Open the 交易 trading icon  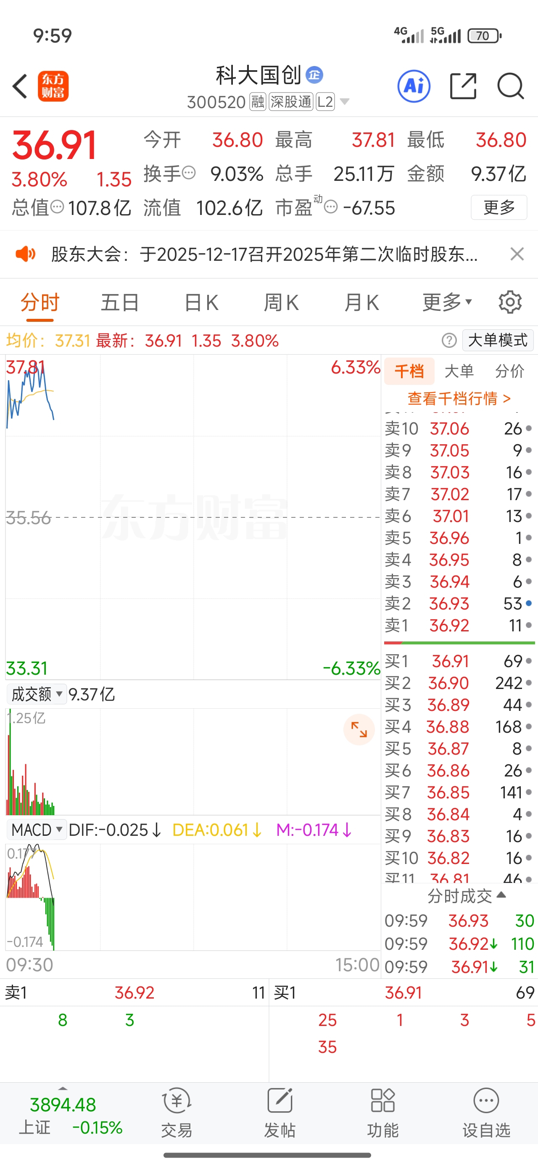point(177,1113)
